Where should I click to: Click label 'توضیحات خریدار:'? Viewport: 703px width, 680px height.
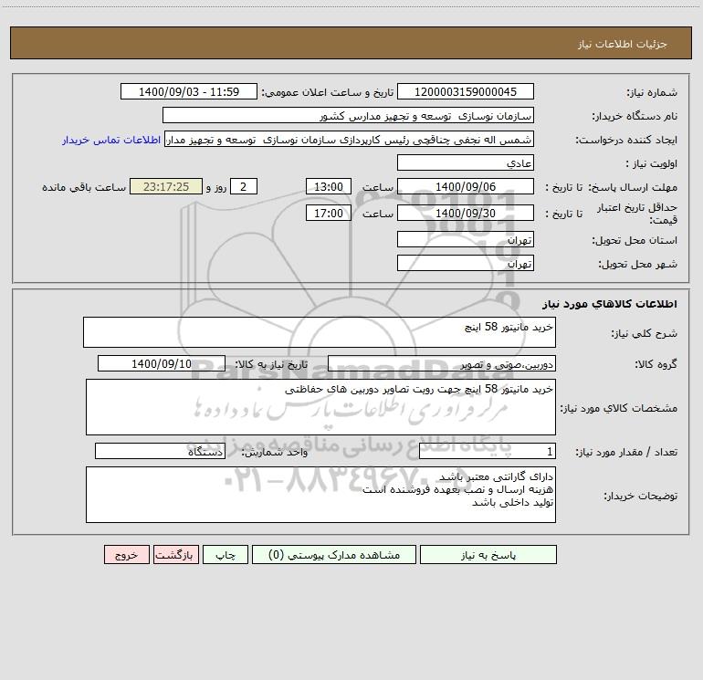(x=641, y=497)
